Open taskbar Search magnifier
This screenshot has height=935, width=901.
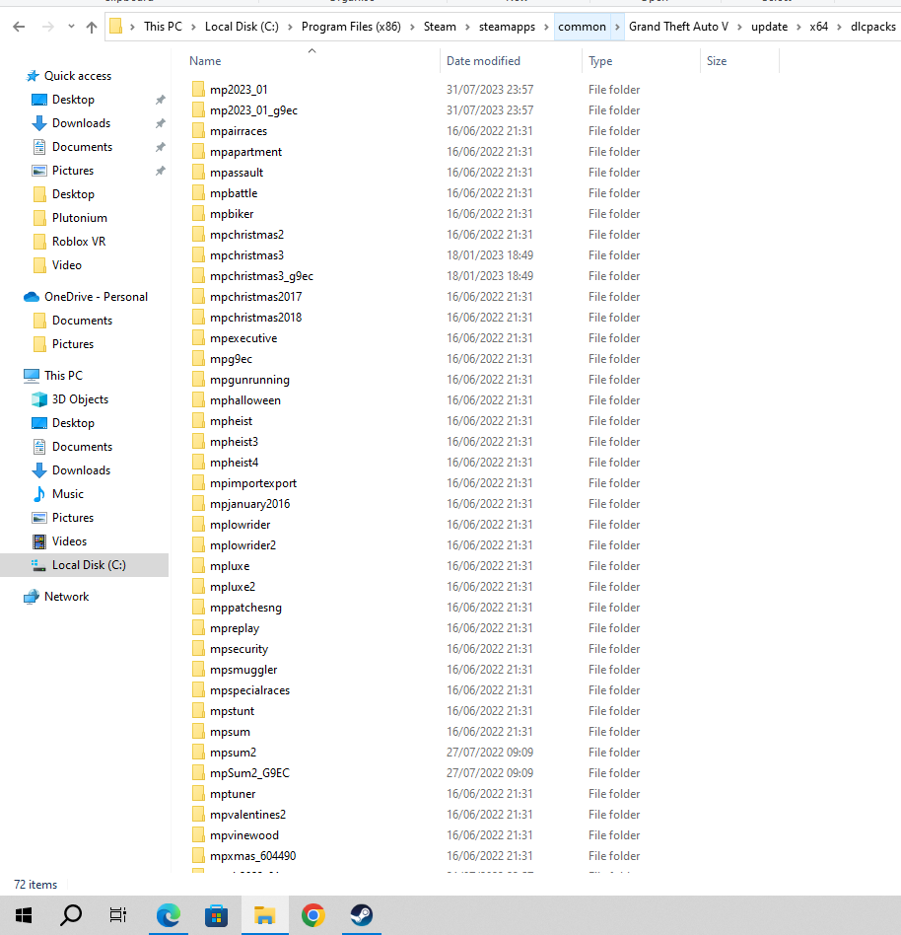71,915
